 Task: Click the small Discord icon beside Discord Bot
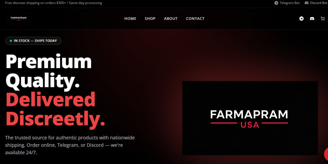[307, 3]
